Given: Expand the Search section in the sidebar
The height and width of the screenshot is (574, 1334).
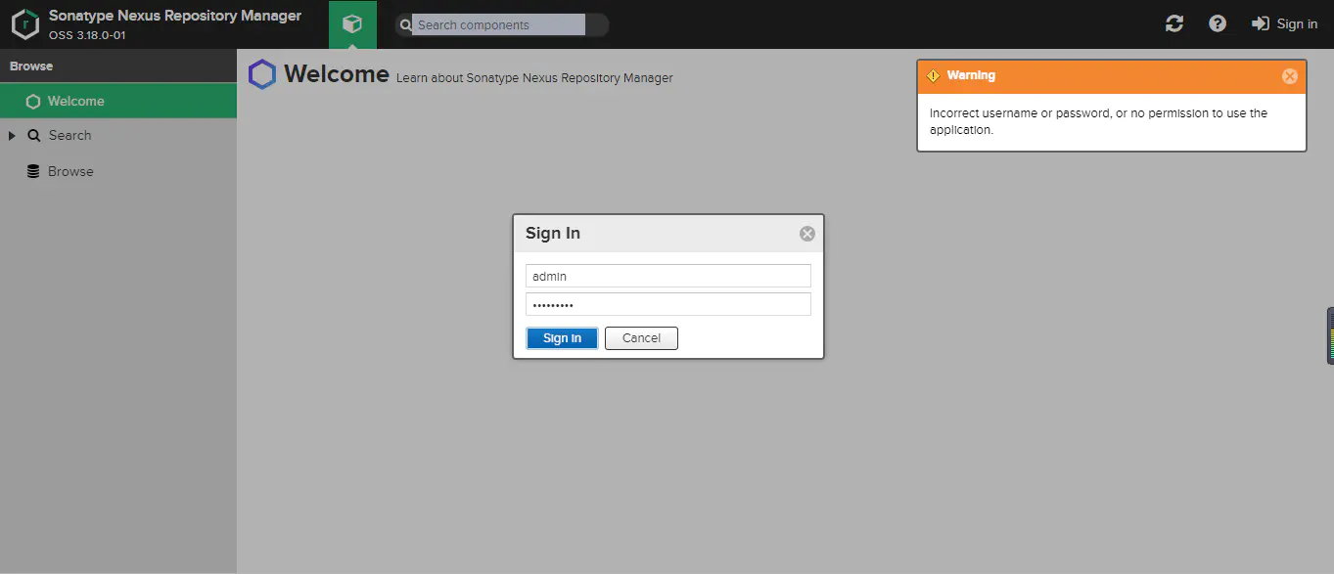Looking at the screenshot, I should tap(12, 135).
